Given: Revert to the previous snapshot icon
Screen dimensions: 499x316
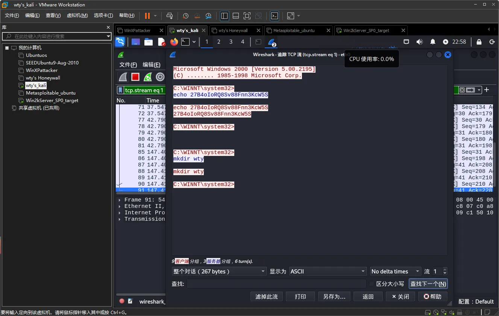Looking at the screenshot, I should [197, 16].
